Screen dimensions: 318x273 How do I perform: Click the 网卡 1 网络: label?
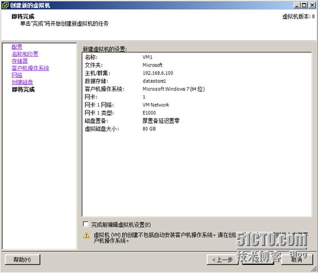99,105
